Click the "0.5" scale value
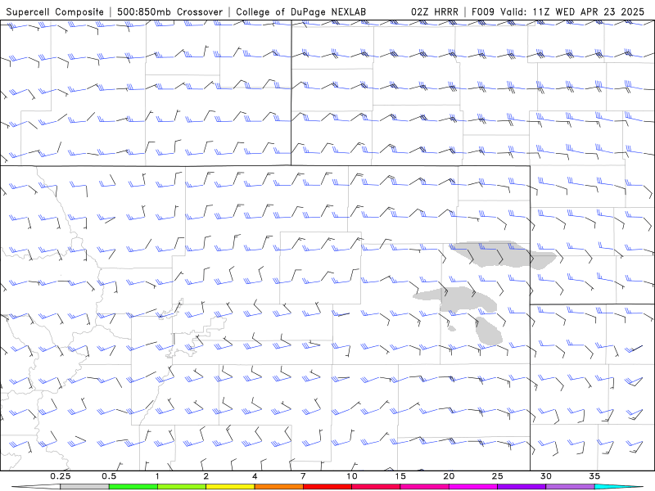 tap(109, 476)
